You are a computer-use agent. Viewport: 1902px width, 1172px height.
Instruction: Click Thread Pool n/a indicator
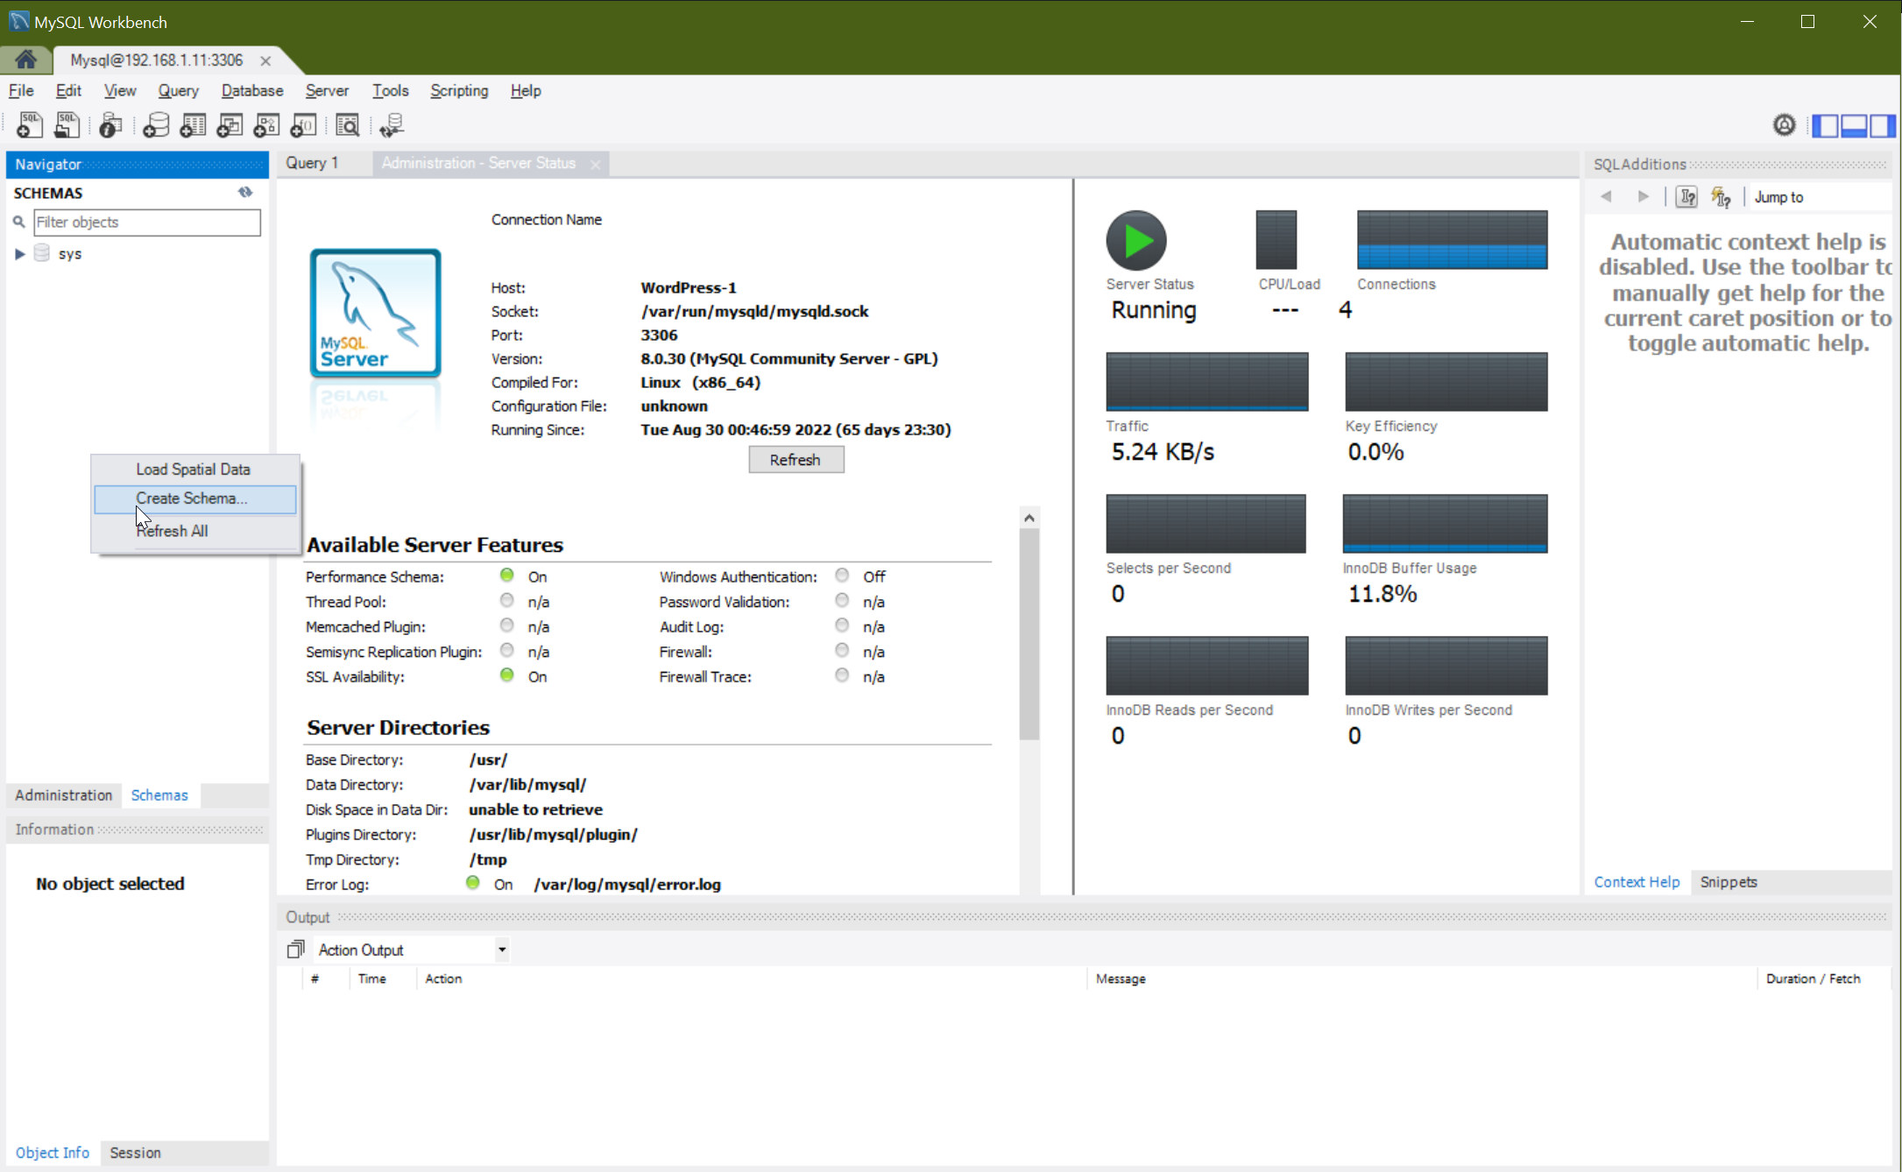[x=506, y=600]
